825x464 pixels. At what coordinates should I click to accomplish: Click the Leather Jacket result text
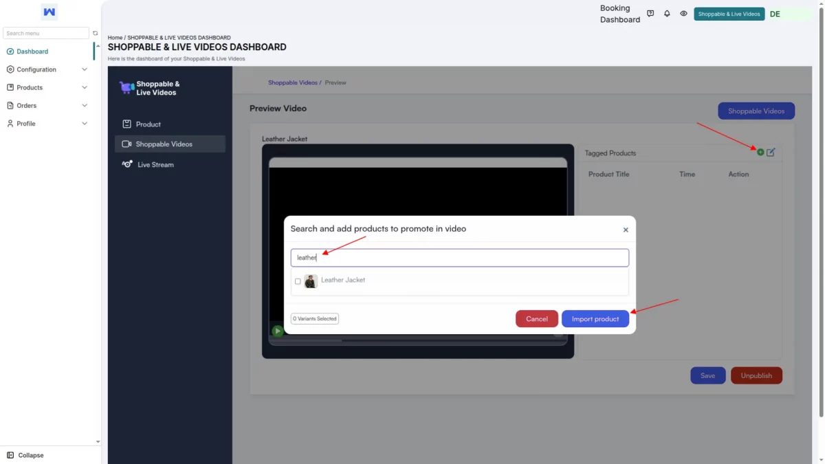click(343, 280)
